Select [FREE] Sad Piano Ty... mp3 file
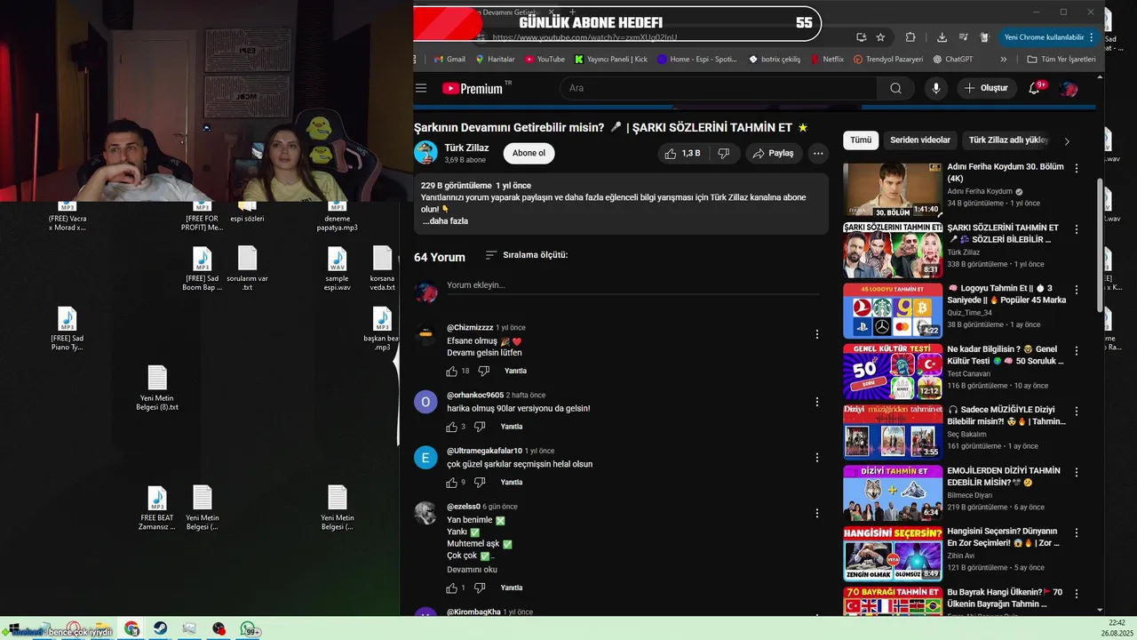 pyautogui.click(x=67, y=329)
